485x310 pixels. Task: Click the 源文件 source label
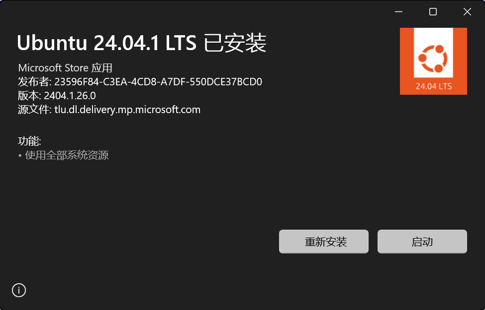click(34, 110)
